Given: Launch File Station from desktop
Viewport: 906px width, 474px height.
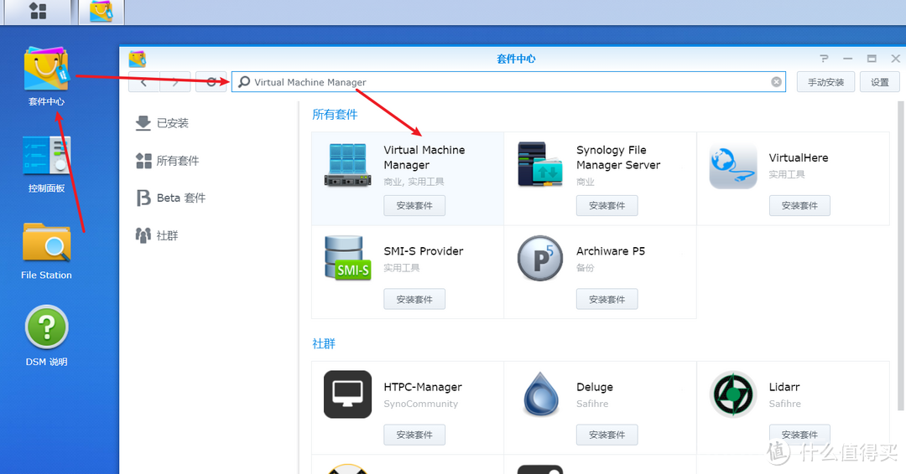Looking at the screenshot, I should [x=46, y=251].
